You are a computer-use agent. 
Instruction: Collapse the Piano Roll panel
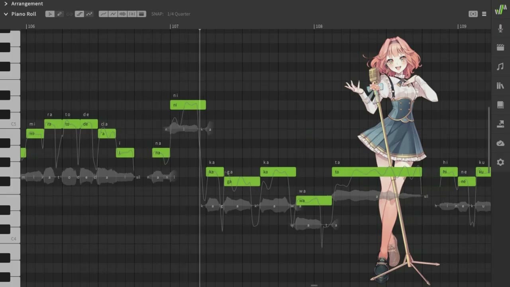click(6, 14)
